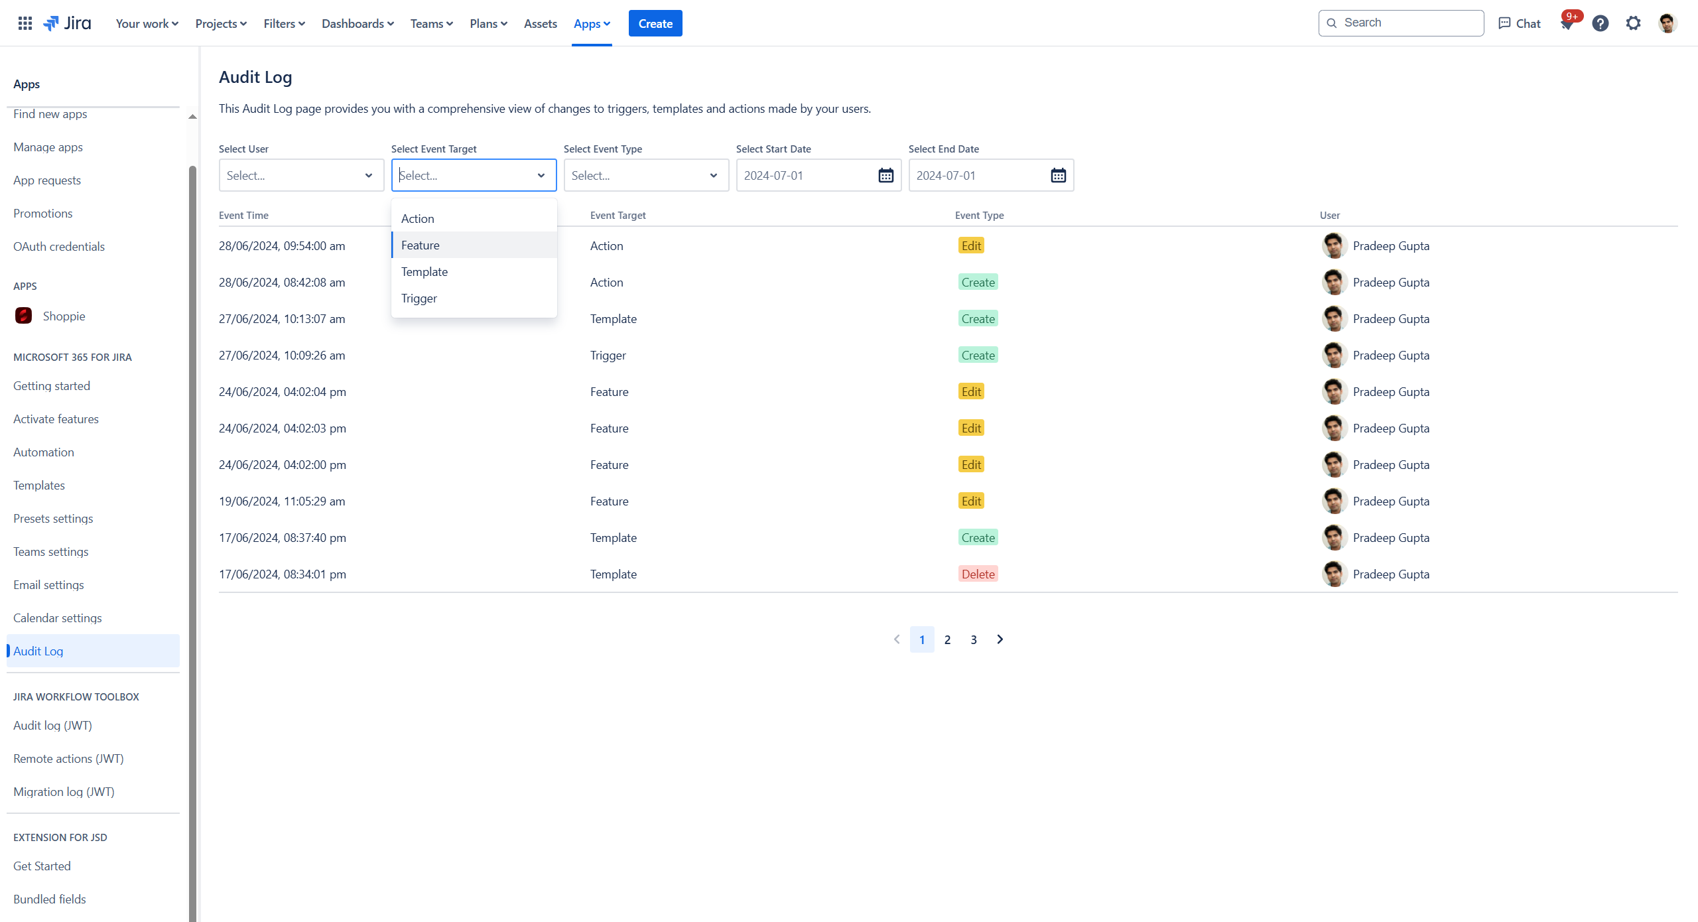Click the top Search field

coord(1406,23)
